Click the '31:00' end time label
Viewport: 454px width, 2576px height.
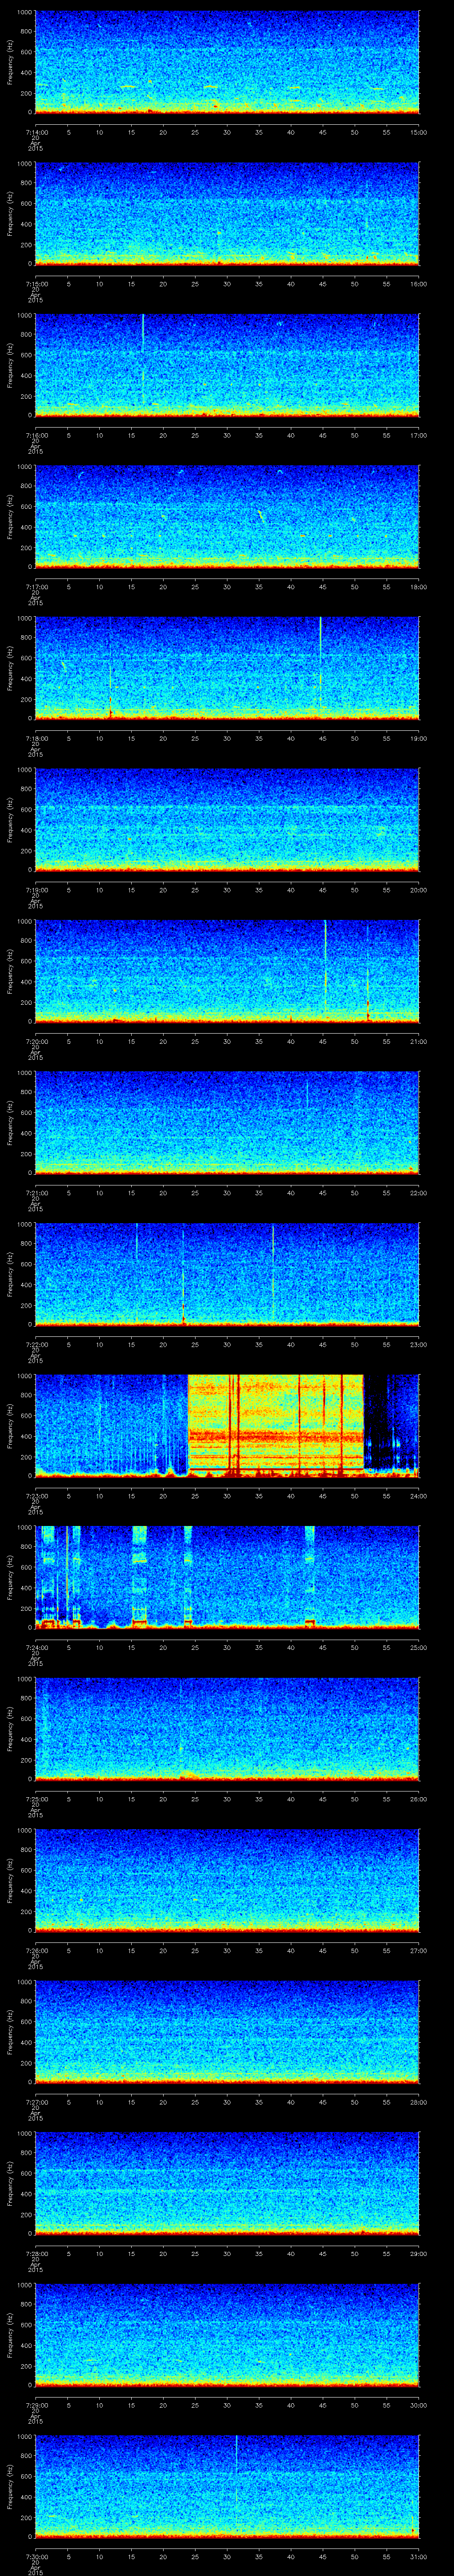pyautogui.click(x=418, y=2556)
